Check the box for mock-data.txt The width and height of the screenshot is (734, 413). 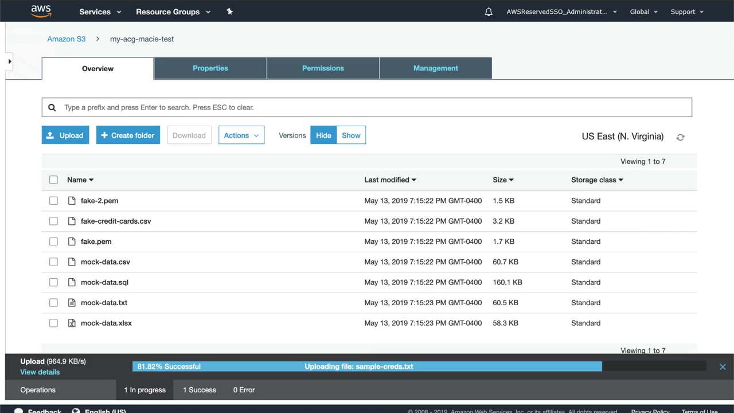(x=53, y=302)
